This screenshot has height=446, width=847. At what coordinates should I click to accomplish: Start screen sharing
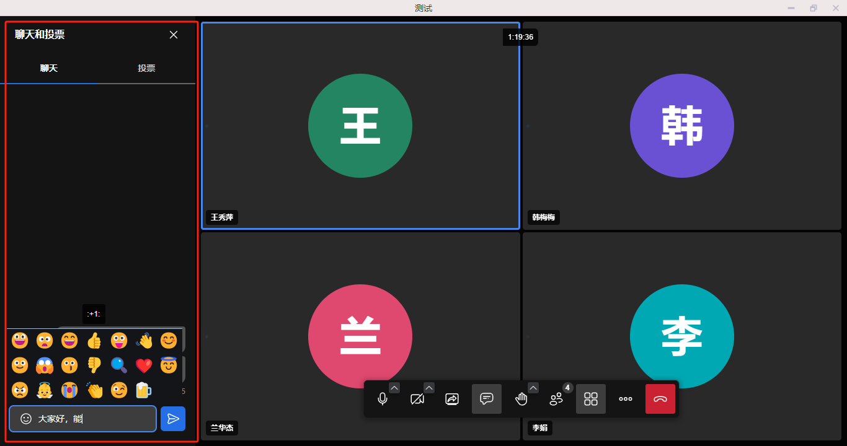pyautogui.click(x=452, y=399)
